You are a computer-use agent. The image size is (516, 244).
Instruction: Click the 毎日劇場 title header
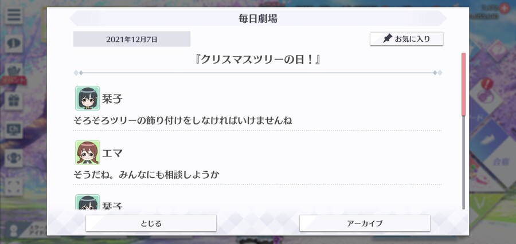258,18
